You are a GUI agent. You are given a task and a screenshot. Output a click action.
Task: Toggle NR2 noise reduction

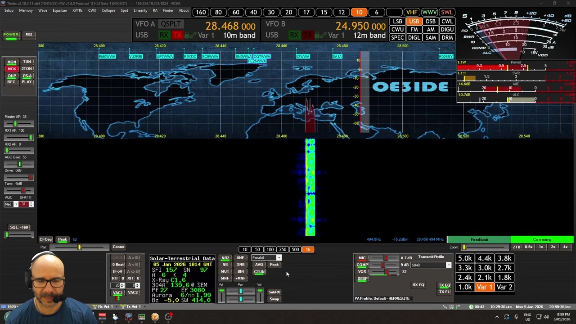(x=225, y=258)
